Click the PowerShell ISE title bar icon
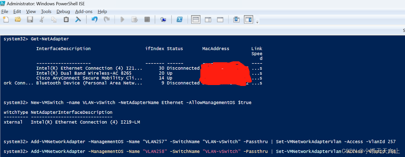 pos(3,4)
